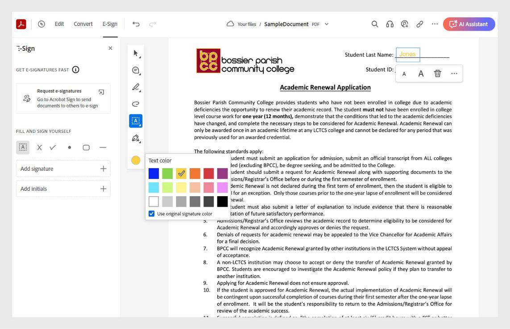Screen dimensions: 510x329
Task: Pick the green text color swatch
Action: pyautogui.click(x=167, y=173)
